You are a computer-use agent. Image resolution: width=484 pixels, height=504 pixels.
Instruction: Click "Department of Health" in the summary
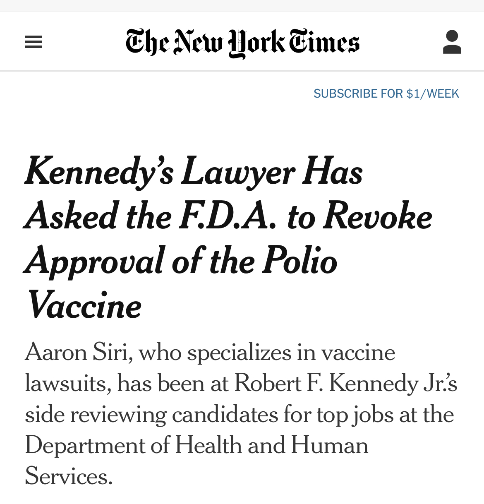click(133, 446)
